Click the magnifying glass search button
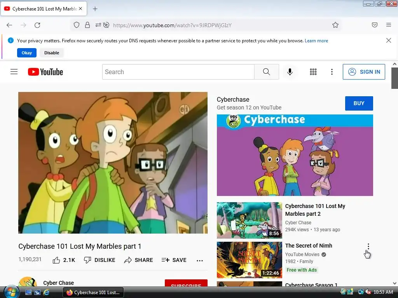The height and width of the screenshot is (298, 398). [267, 72]
